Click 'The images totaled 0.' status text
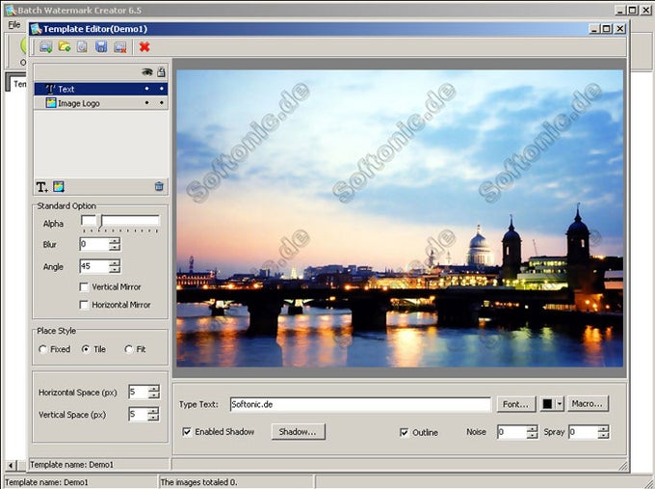 tap(198, 482)
